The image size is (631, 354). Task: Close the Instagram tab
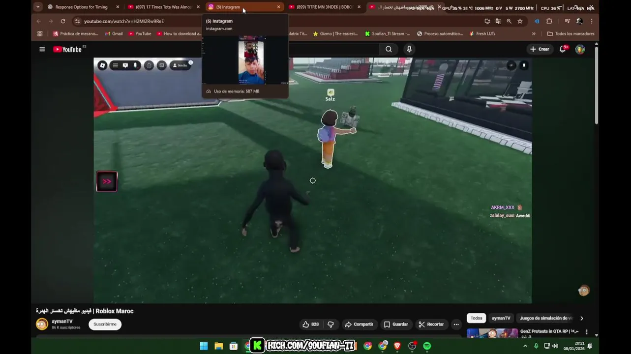(278, 7)
